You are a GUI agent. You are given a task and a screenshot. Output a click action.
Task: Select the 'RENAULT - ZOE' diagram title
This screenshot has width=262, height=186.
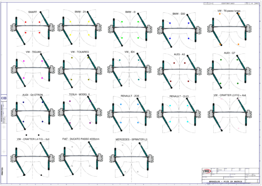tap(130, 96)
